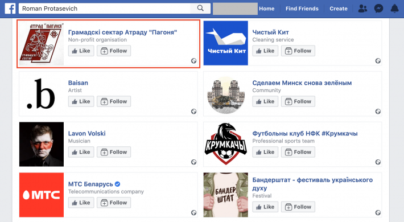Follow Сделаем Минск снова зелёным page
The image size is (404, 222).
point(298,101)
